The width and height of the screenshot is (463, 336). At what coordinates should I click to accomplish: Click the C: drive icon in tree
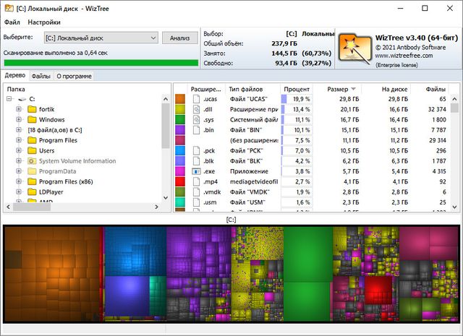22,98
